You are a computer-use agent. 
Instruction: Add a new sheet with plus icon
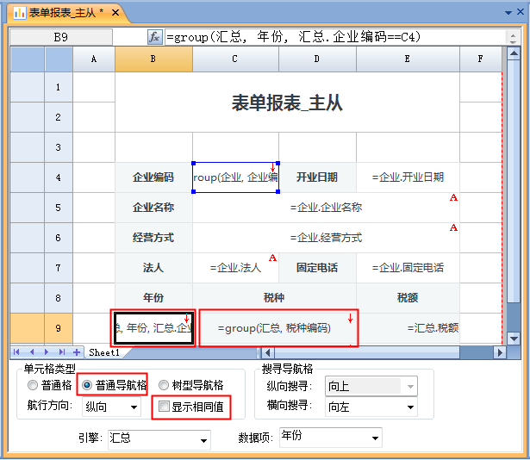pos(77,352)
